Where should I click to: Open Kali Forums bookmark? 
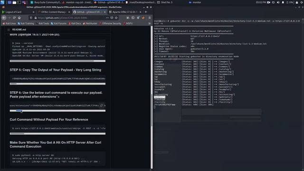(58, 23)
